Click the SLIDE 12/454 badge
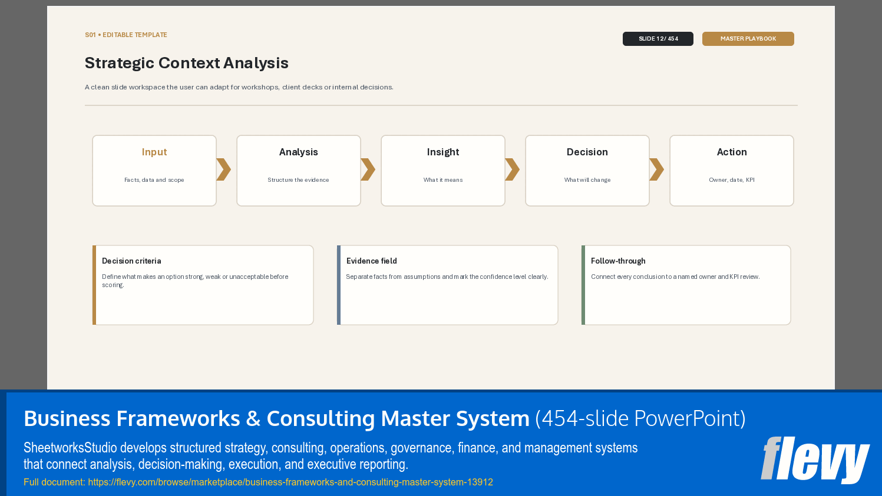The width and height of the screenshot is (882, 496). coord(658,39)
